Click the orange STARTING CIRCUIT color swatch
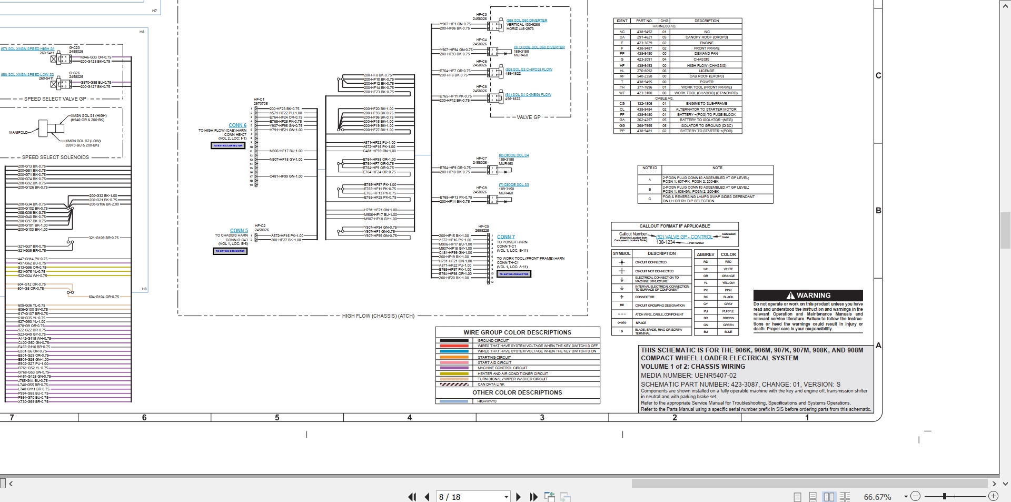Viewport: 1011px width, 502px height. tap(454, 357)
